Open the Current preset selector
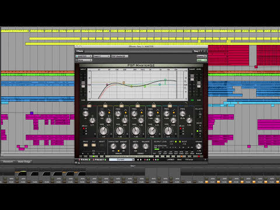This screenshot has height=210, width=280. tap(121, 160)
